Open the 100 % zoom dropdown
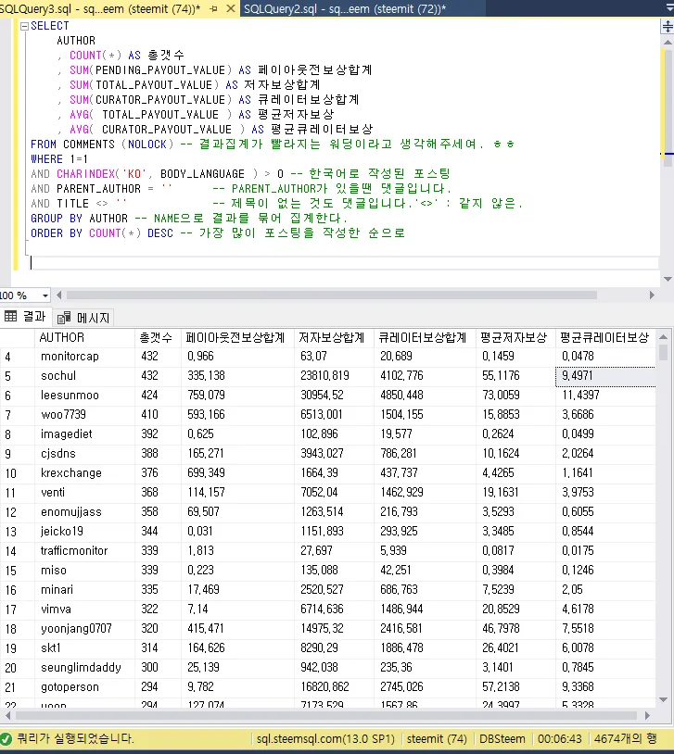This screenshot has height=754, width=674. [45, 295]
